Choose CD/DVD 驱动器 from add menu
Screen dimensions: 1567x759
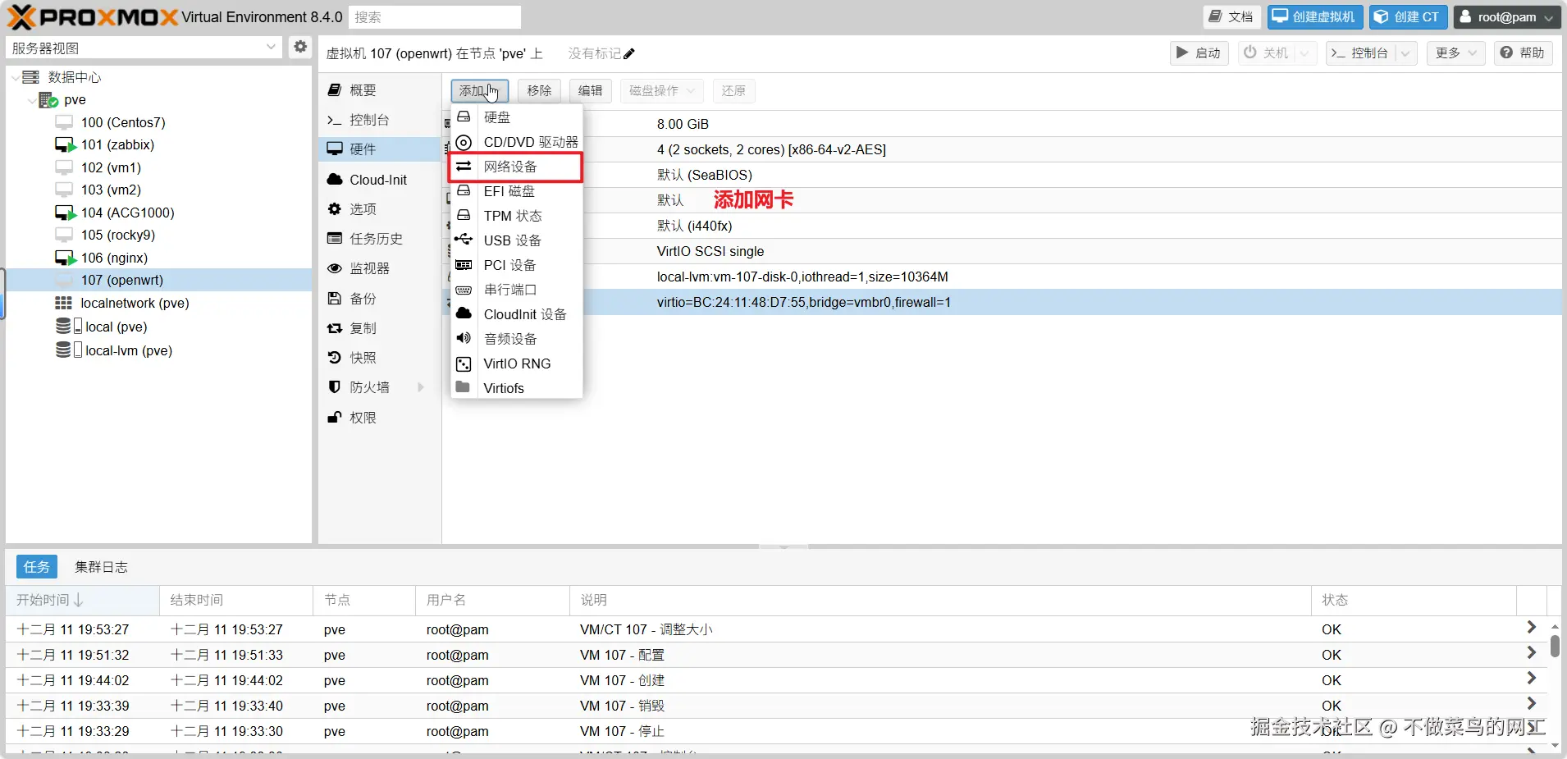click(x=516, y=142)
